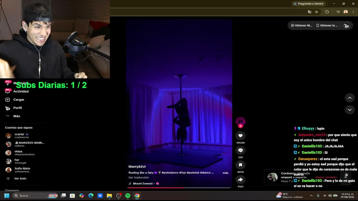Image resolution: width=358 pixels, height=201 pixels.
Task: Open the clock showing 11:14 p. m.
Action: click(x=348, y=195)
